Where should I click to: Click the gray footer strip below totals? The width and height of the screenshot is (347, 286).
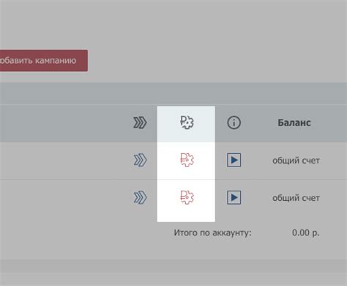pos(173,266)
